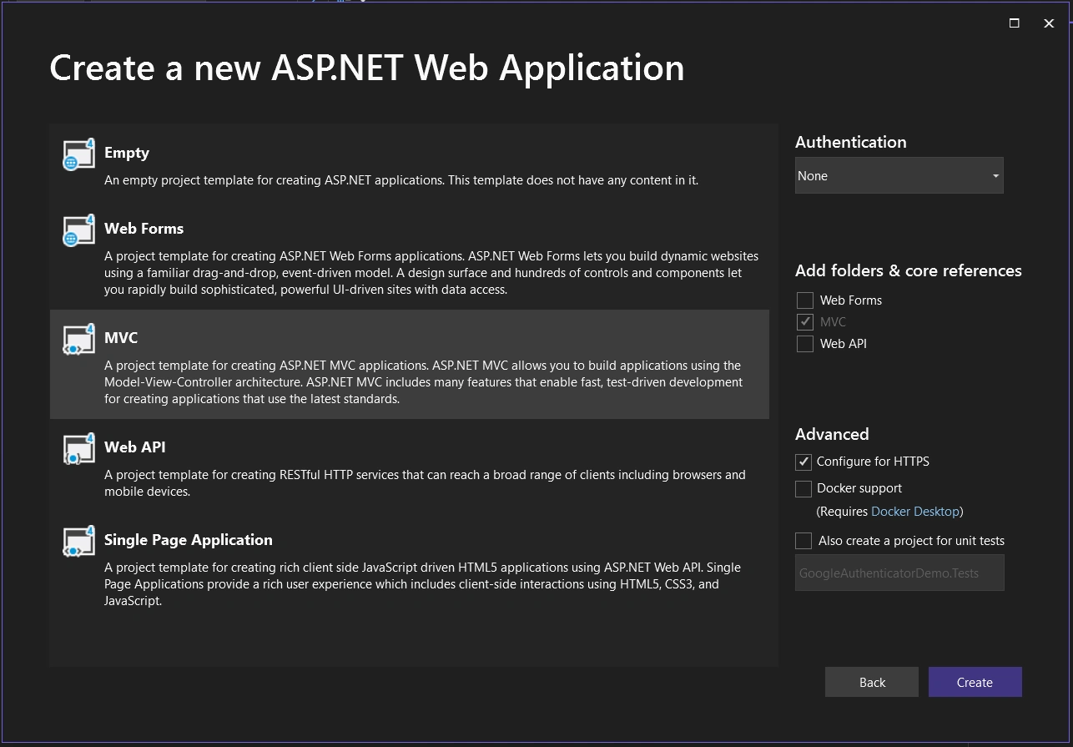Viewport: 1073px width, 747px height.
Task: Enable the Web API folder checkbox
Action: [804, 344]
